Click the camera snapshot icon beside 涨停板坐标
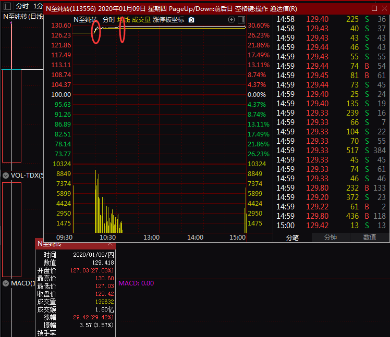This screenshot has width=390, height=337. 191,20
